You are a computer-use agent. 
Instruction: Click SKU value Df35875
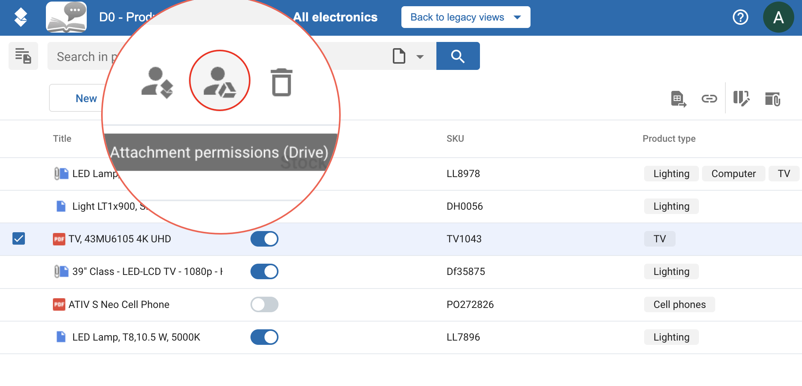tap(466, 271)
